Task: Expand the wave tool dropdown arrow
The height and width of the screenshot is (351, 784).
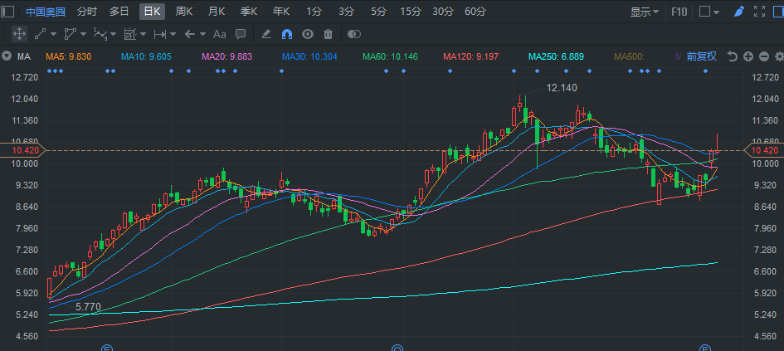Action: pyautogui.click(x=113, y=35)
